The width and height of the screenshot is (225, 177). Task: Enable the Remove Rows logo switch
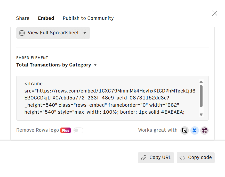[x=78, y=130]
